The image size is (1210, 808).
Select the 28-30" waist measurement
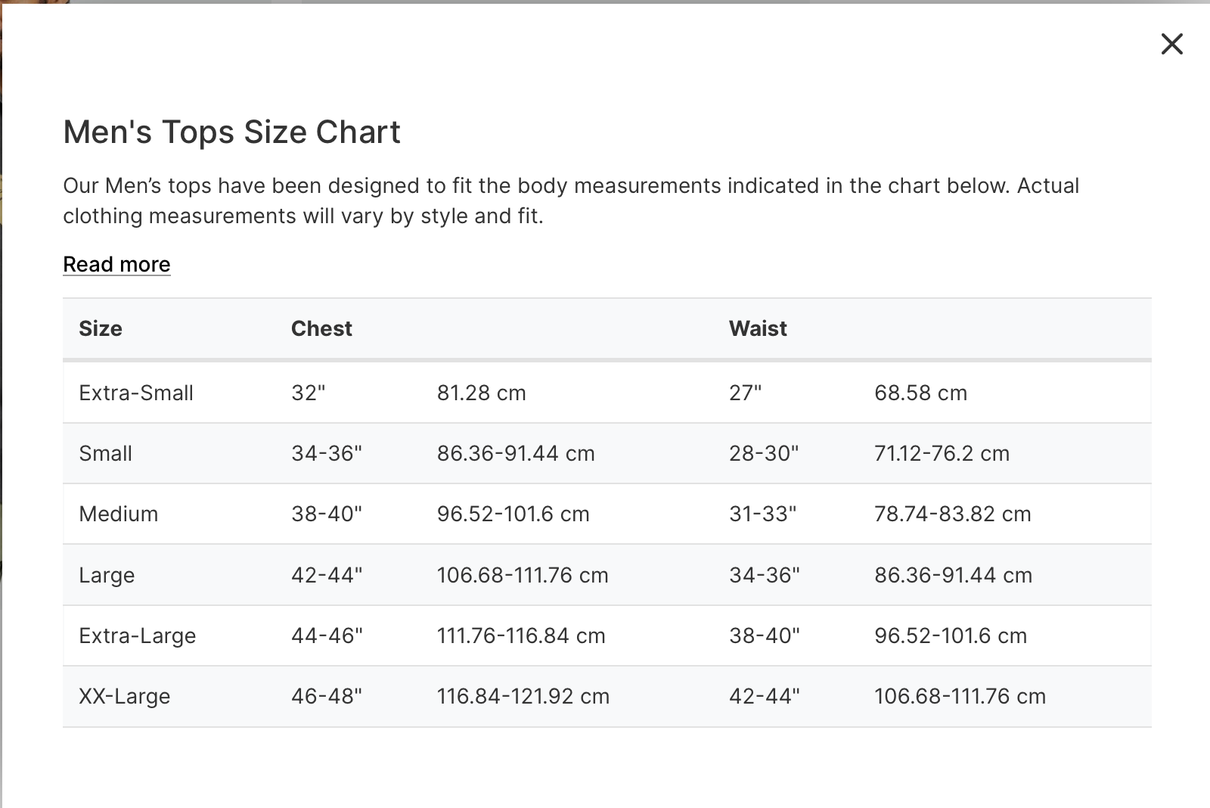(764, 453)
